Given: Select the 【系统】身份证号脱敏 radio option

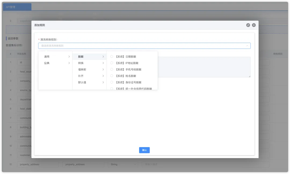Looking at the screenshot, I should pyautogui.click(x=112, y=82).
